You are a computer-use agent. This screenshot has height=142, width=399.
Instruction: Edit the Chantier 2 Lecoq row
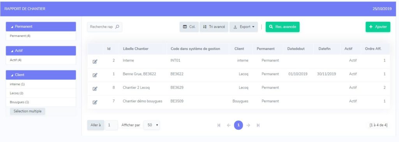(95, 89)
